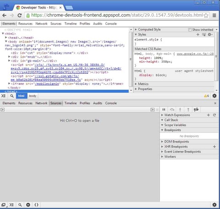The height and width of the screenshot is (209, 220).
Task: Go back with browser back arrow
Action: [x=5, y=15]
